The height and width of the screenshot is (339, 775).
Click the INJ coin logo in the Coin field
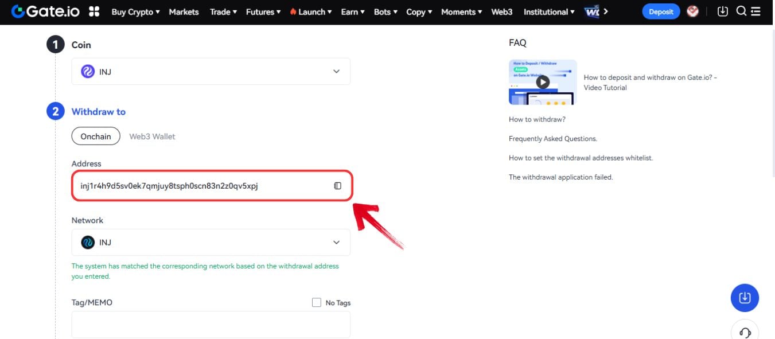pyautogui.click(x=88, y=72)
